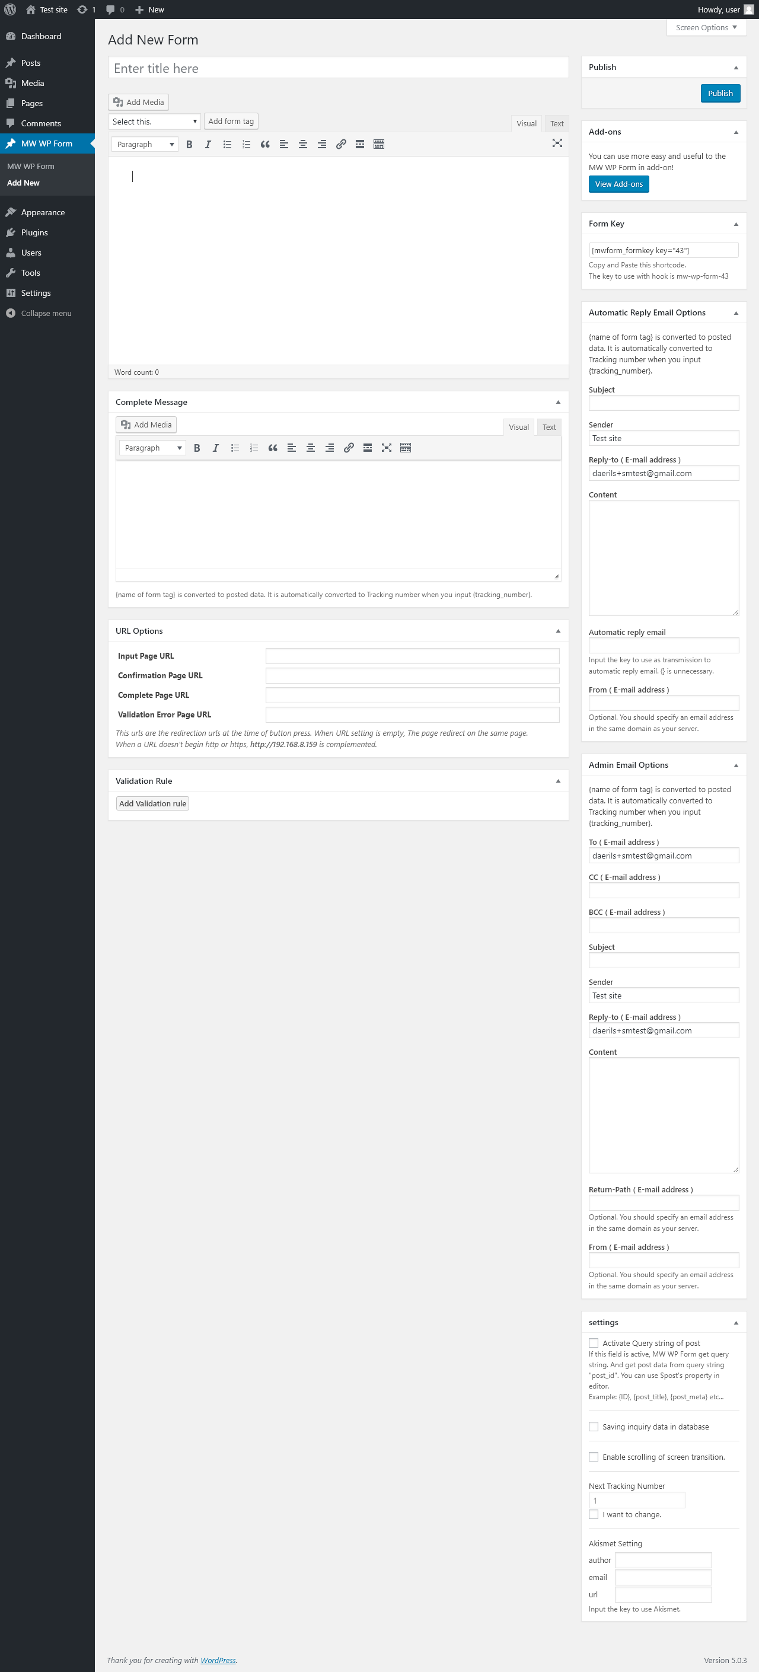Image resolution: width=759 pixels, height=1672 pixels.
Task: Toggle toolbar in Complete Message editor
Action: tap(406, 448)
